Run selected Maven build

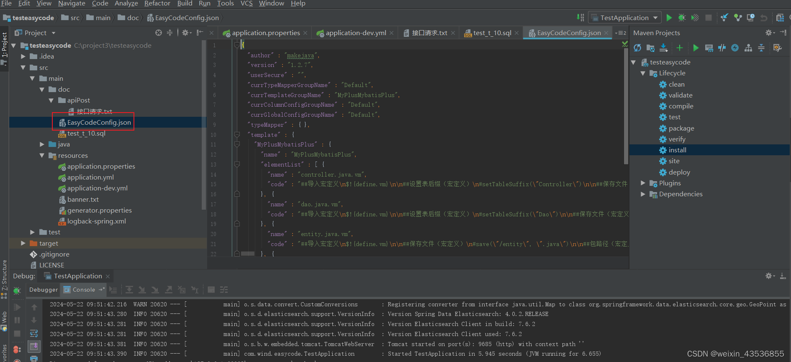pos(696,48)
